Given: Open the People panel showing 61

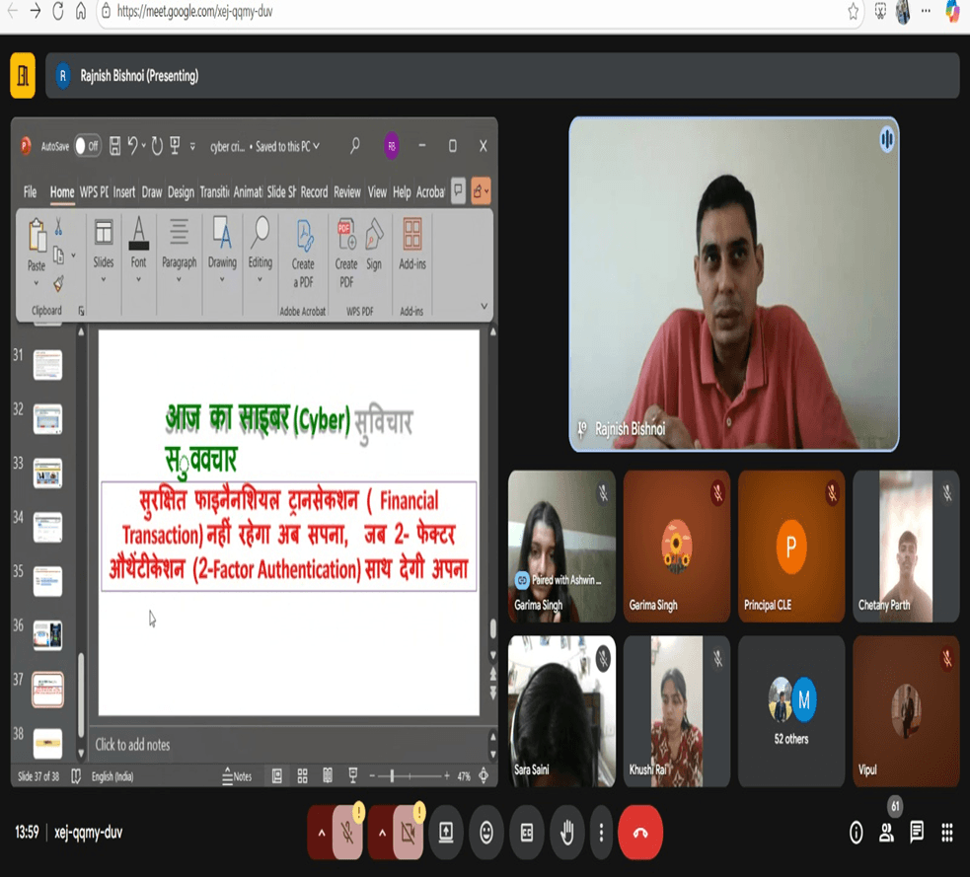Looking at the screenshot, I should click(887, 833).
